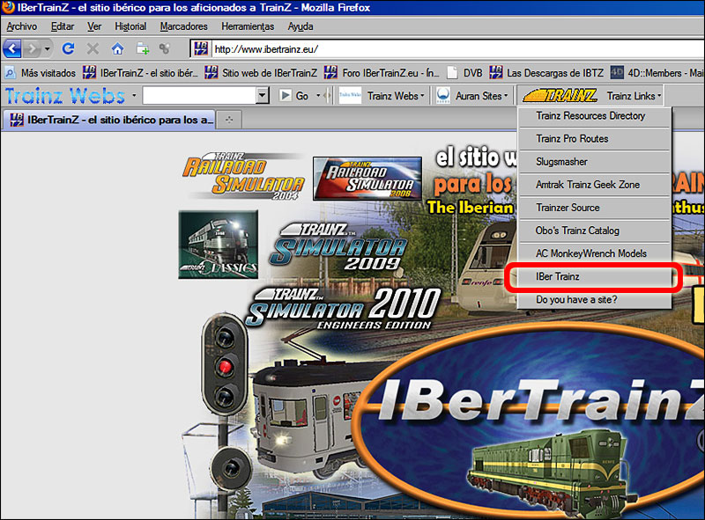The image size is (705, 520).
Task: Click the small Trainz Webs thumbnail icon
Action: 350,95
